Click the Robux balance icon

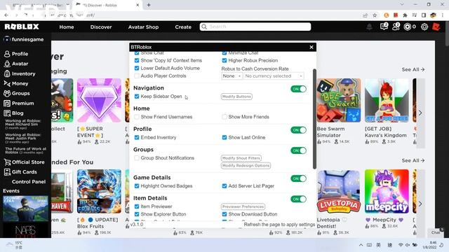pos(407,27)
